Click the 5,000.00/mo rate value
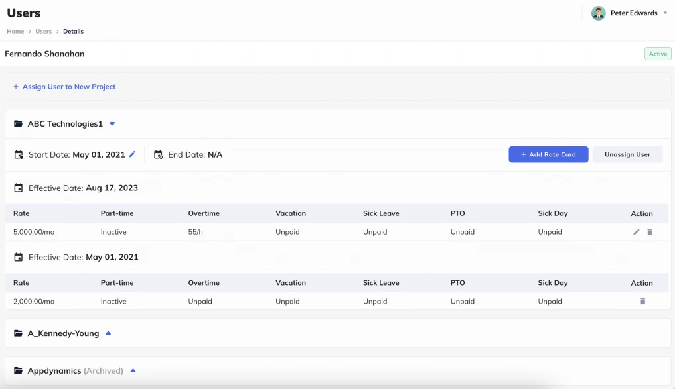Image resolution: width=675 pixels, height=389 pixels. 34,232
